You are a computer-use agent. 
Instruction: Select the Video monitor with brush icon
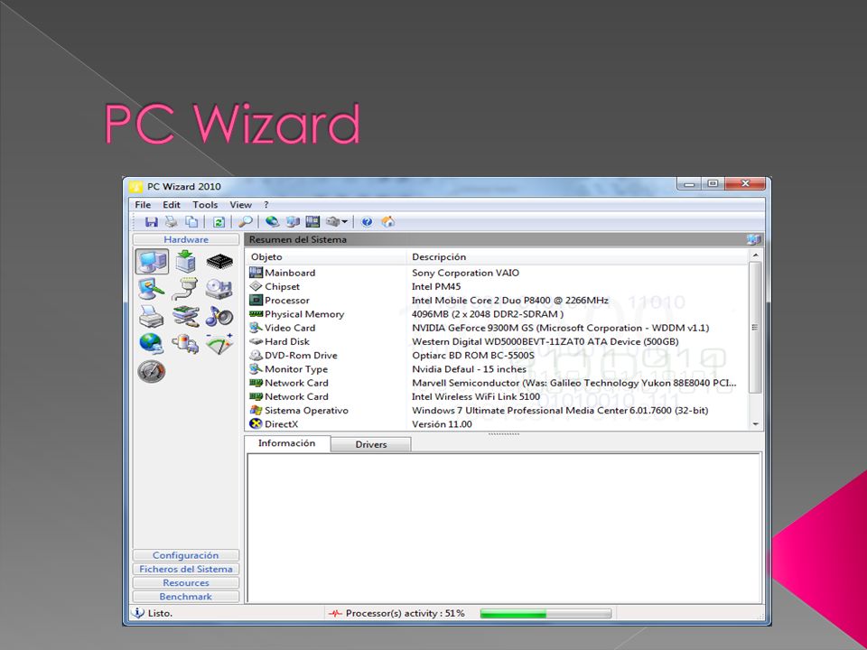click(x=152, y=289)
